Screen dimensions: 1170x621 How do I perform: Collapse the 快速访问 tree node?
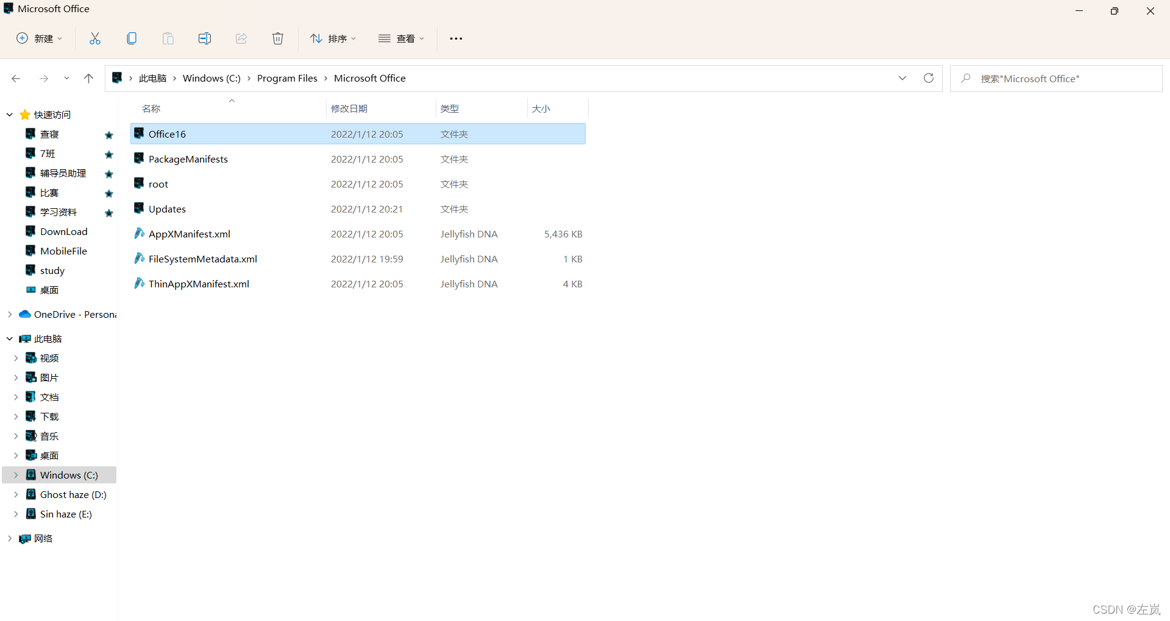[10, 114]
